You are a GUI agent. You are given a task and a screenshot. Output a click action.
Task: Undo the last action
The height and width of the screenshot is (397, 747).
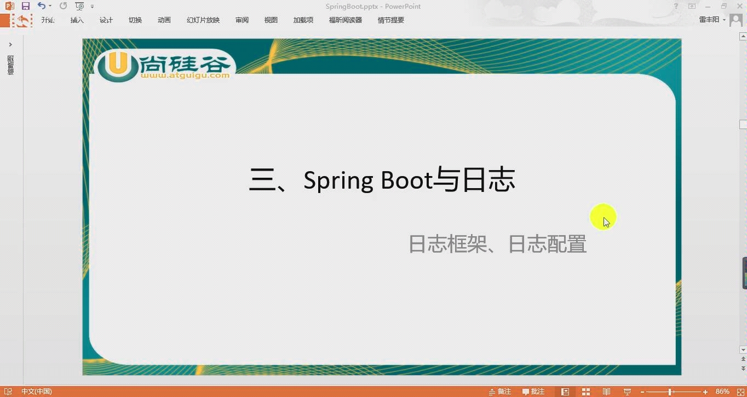[41, 6]
